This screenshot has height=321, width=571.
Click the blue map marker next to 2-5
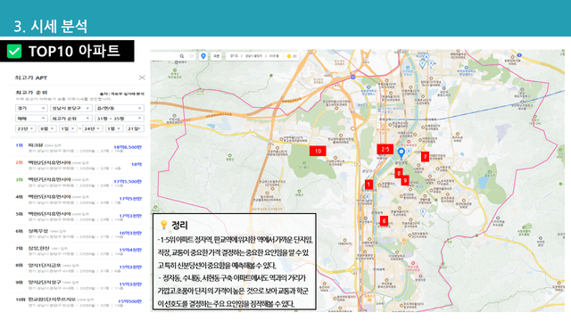pos(401,152)
